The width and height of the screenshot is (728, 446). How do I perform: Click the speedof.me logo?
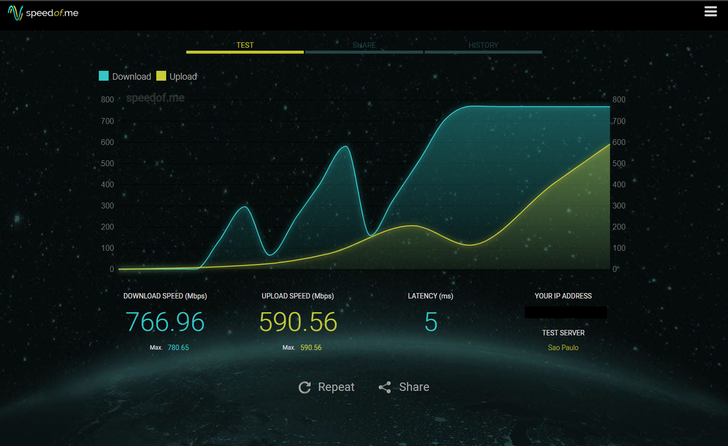[x=43, y=13]
